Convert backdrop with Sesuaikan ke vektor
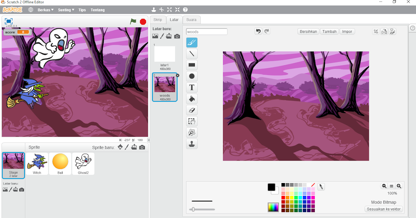 383,209
